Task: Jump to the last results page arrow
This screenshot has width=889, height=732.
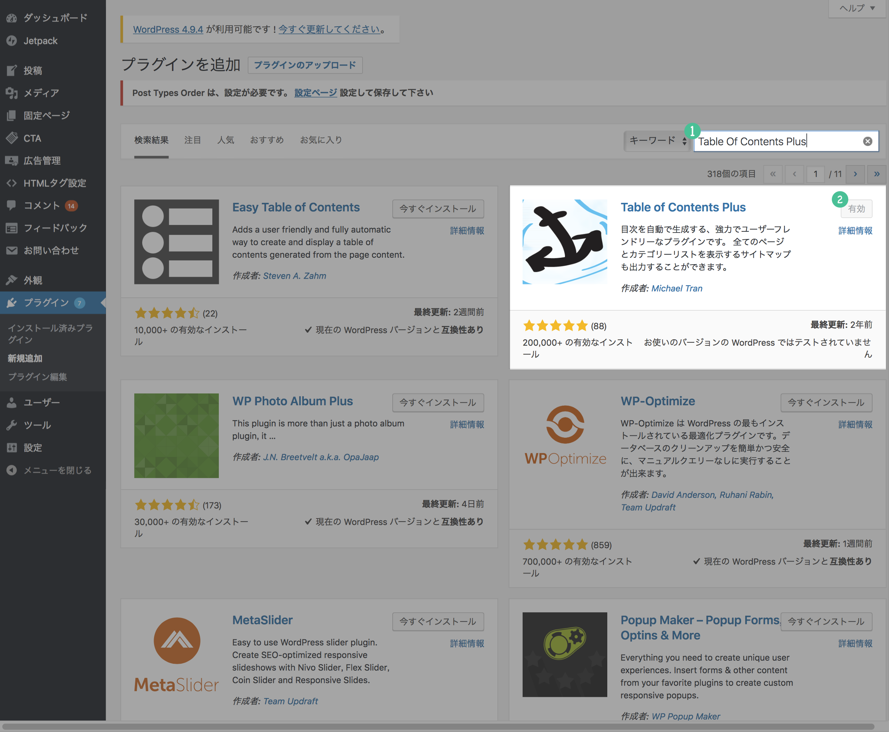Action: pyautogui.click(x=877, y=174)
